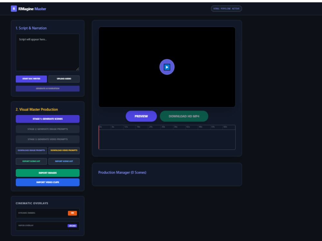This screenshot has width=322, height=241.
Task: Click the 54s mark on timeline ruler
Action: click(x=213, y=127)
